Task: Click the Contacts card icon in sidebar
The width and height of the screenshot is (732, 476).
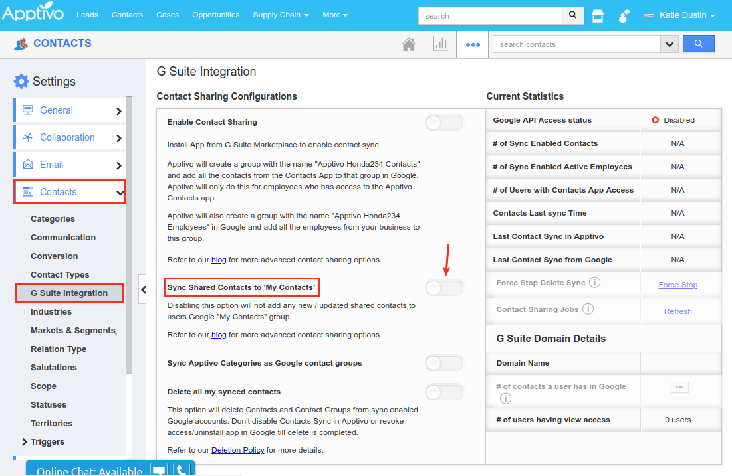Action: [28, 192]
